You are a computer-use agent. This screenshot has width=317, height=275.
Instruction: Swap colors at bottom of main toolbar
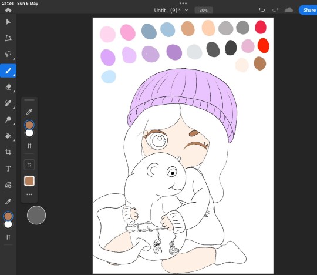pyautogui.click(x=8, y=237)
